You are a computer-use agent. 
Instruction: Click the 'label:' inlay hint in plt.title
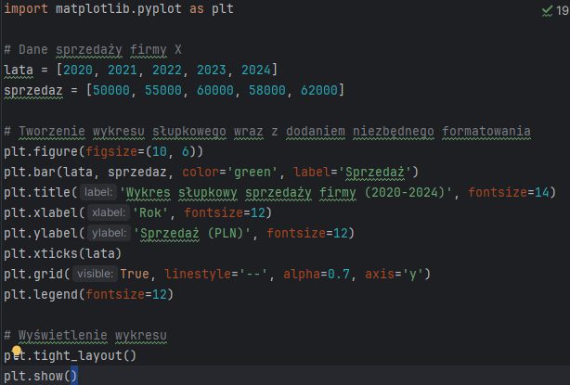[97, 192]
